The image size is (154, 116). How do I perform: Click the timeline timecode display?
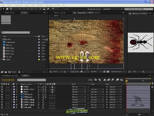[8, 80]
